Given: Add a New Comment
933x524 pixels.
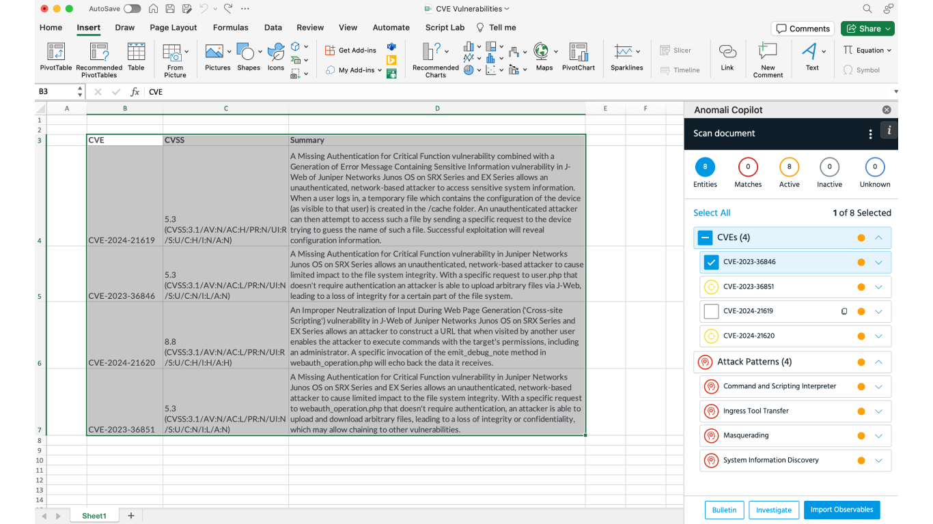Looking at the screenshot, I should (x=768, y=60).
